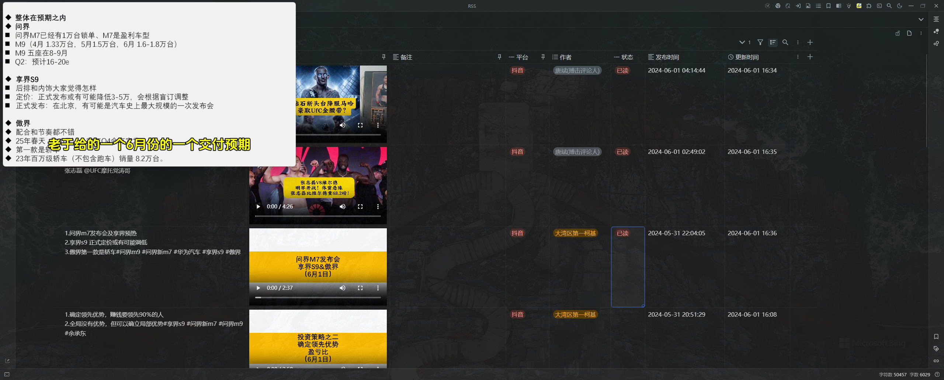Click the Chrome browser icon in top toolbar

tap(778, 6)
